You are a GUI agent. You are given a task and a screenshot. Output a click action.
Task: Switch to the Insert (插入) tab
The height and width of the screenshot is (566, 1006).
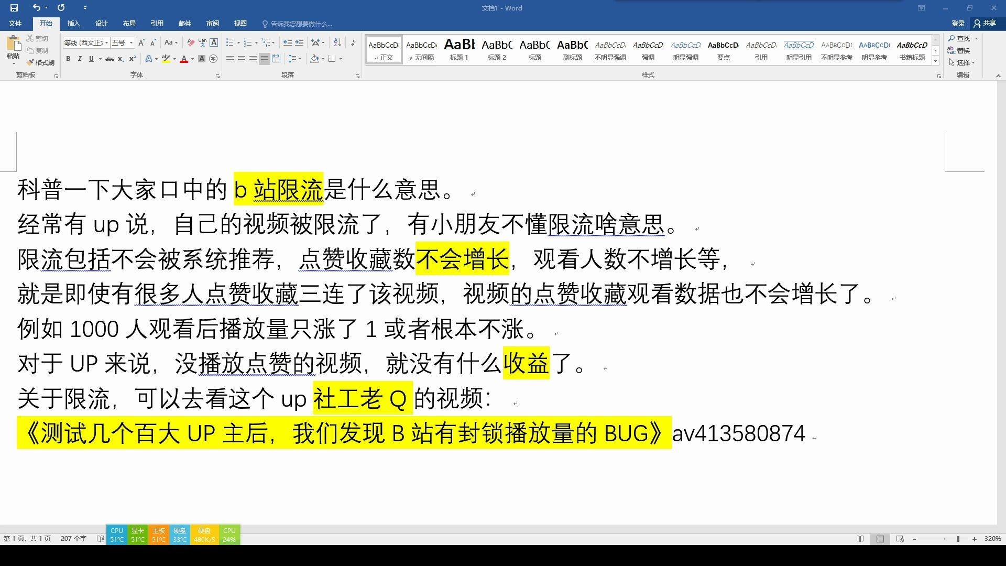pos(73,24)
